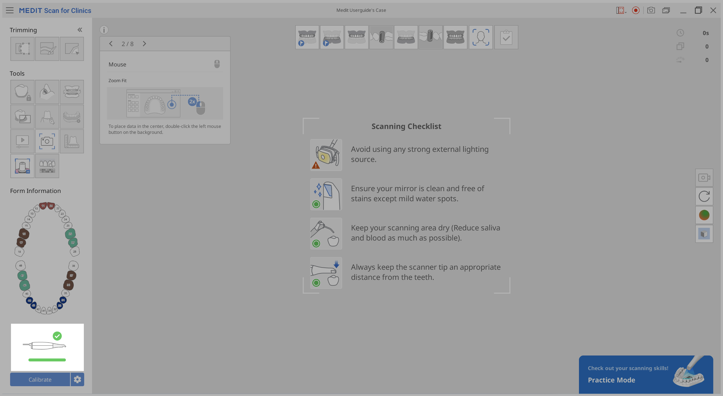Toggle the info guide panel button
The height and width of the screenshot is (396, 723).
tap(104, 30)
